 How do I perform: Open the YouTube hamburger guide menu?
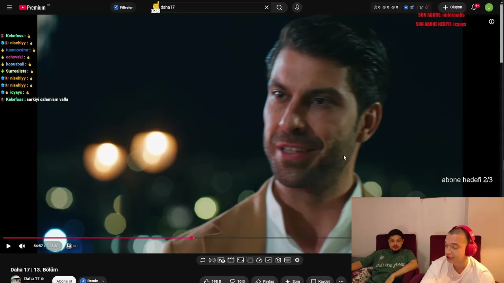pyautogui.click(x=9, y=7)
